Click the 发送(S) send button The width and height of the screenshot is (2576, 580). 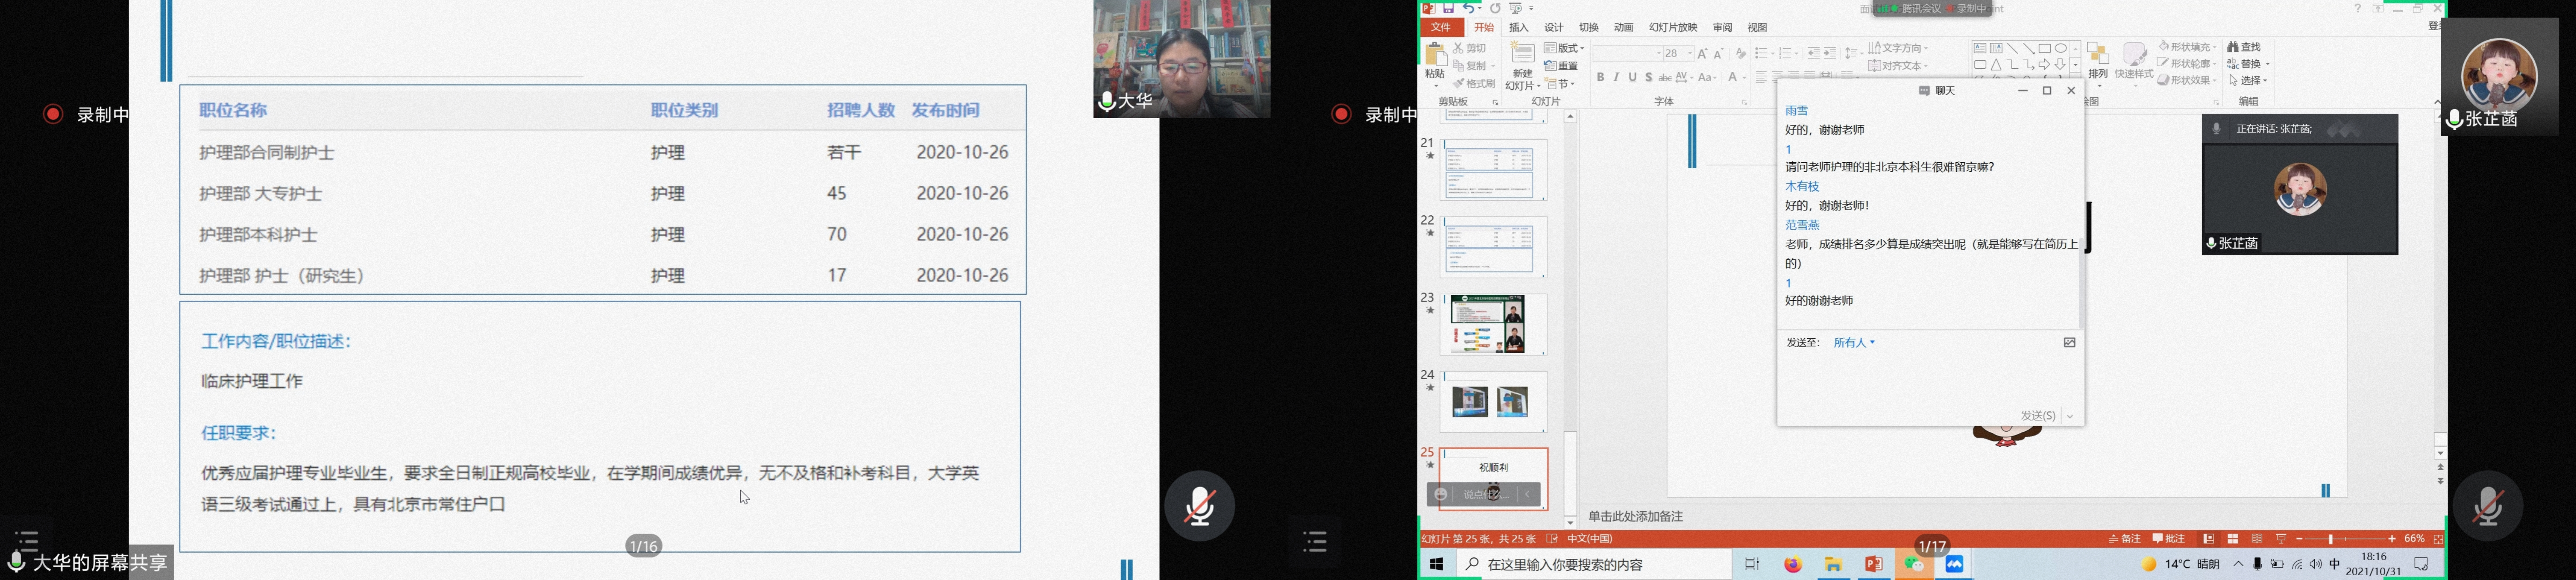(2037, 416)
